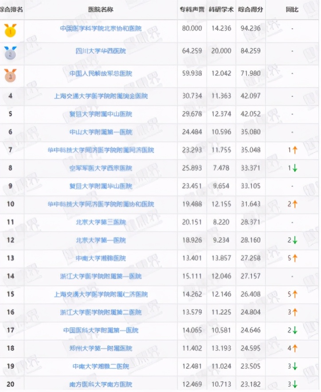Open 华中科技大学同济医学院附属协和医院 link

coord(101,204)
